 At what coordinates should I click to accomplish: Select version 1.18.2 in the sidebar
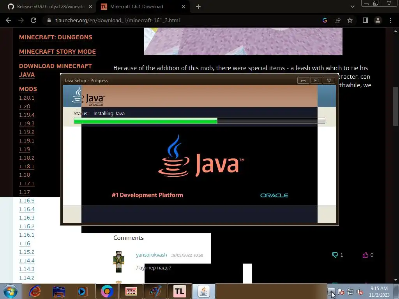point(27,158)
